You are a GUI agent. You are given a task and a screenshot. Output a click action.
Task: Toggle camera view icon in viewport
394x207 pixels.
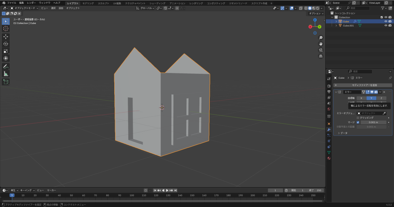point(321,50)
